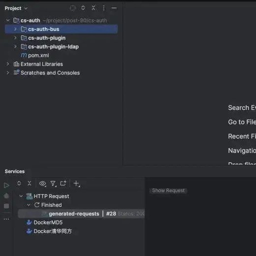This screenshot has height=256, width=256.
Task: Click the Docker清华同方 whale icon
Action: click(x=29, y=231)
